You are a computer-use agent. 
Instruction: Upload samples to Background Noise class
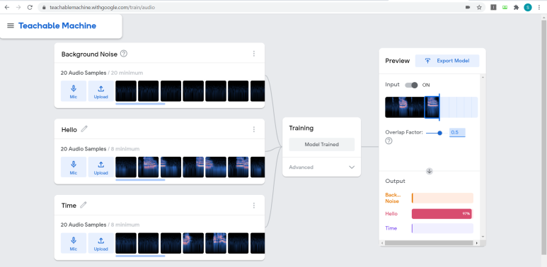[x=100, y=91]
